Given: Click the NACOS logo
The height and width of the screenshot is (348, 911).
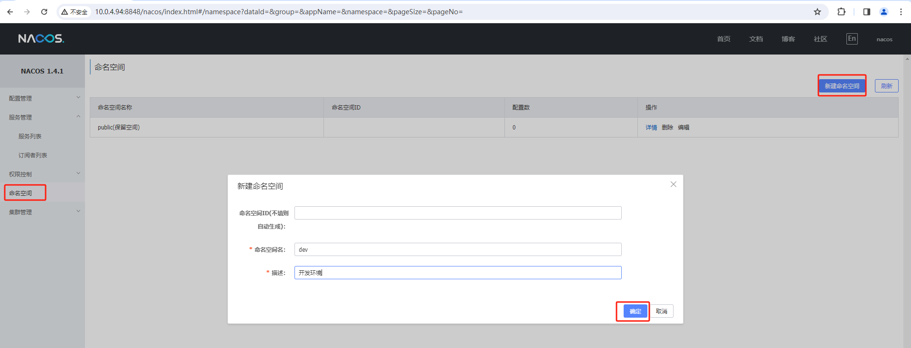Looking at the screenshot, I should (41, 38).
